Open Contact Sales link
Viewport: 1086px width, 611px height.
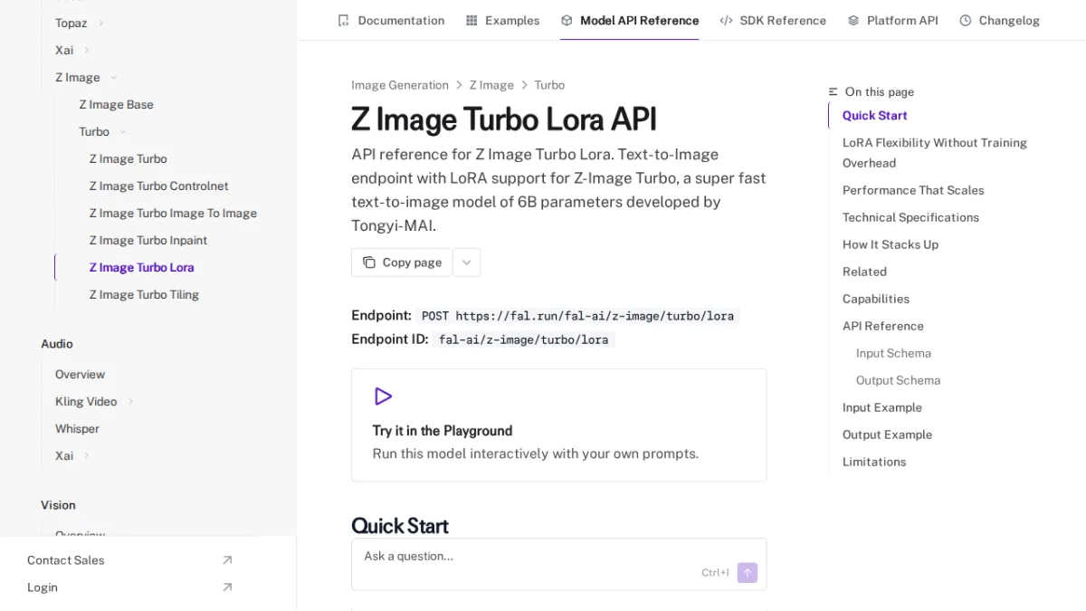(x=130, y=560)
